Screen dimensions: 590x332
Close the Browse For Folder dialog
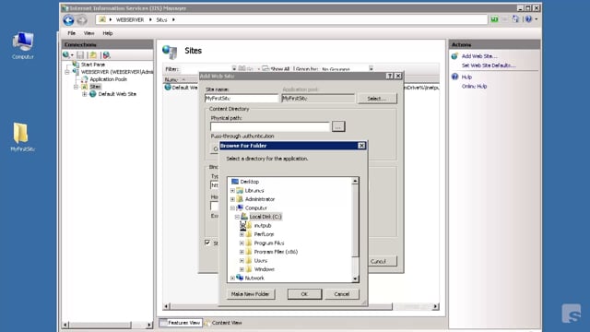[x=361, y=146]
